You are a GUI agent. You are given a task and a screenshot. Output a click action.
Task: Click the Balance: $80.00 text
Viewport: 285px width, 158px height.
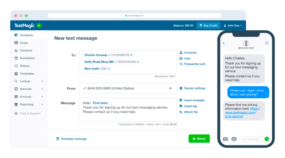click(x=183, y=25)
